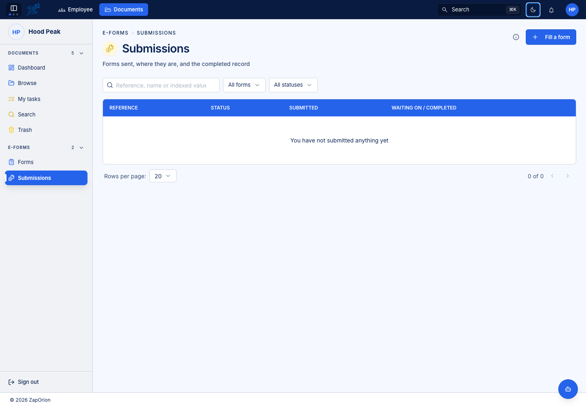The height and width of the screenshot is (407, 586).
Task: Switch to the Employee module
Action: pyautogui.click(x=76, y=9)
